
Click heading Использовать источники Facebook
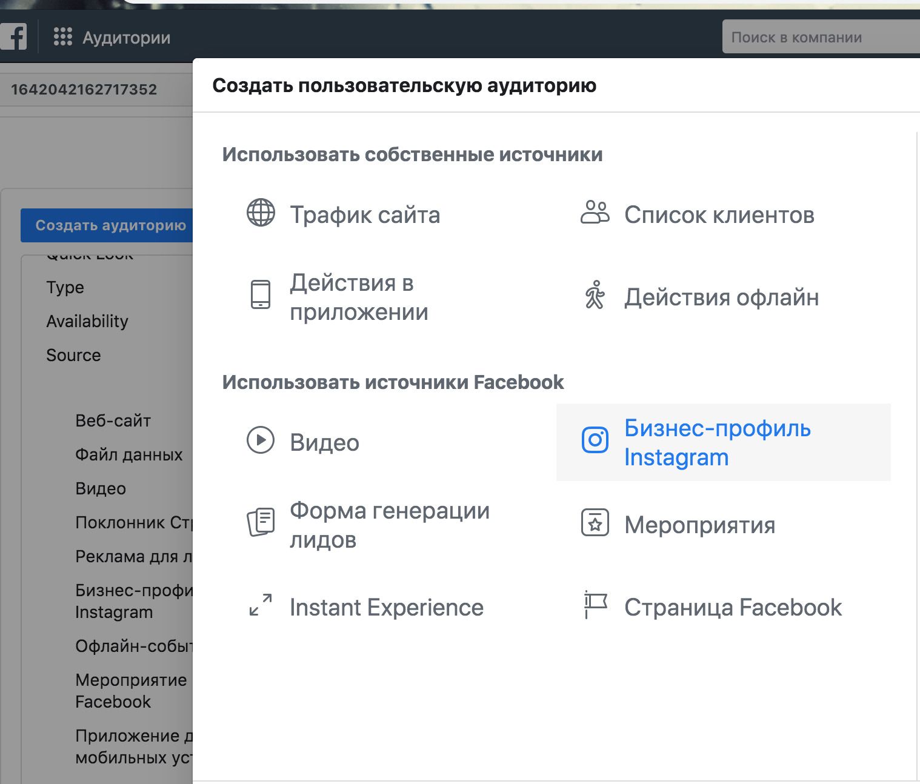pos(393,382)
